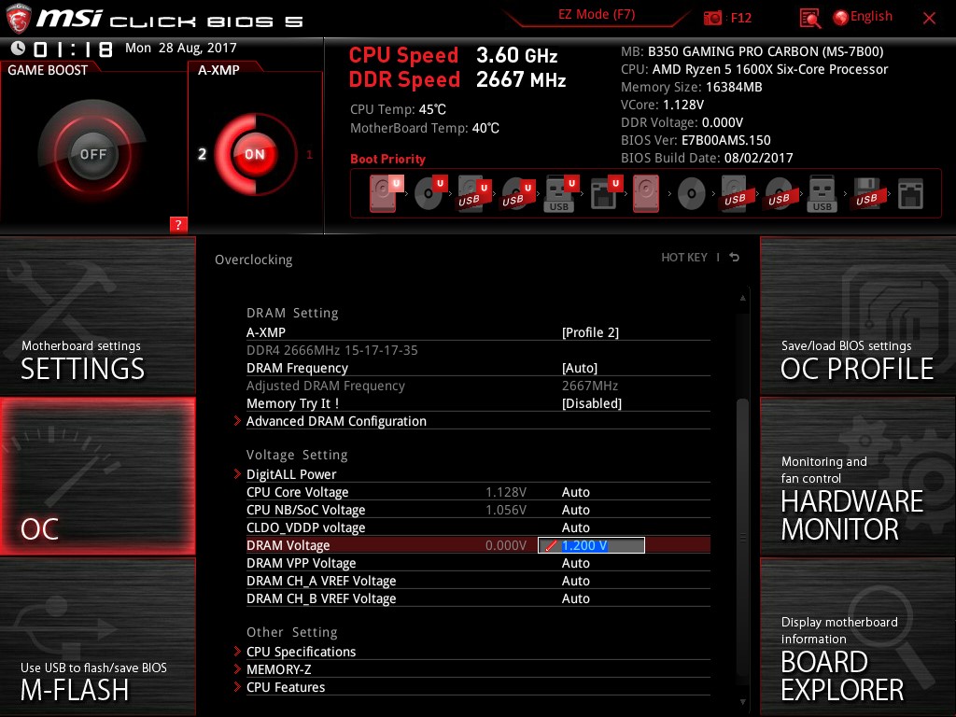Open the OC overclocking panel

point(97,476)
